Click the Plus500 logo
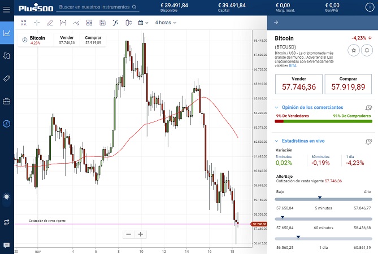This screenshot has height=254, width=378. (36, 8)
